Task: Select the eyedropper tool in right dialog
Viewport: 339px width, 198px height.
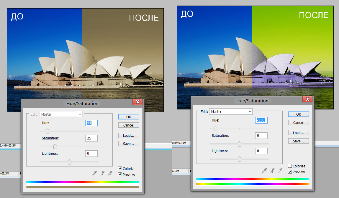Action: [x=264, y=170]
